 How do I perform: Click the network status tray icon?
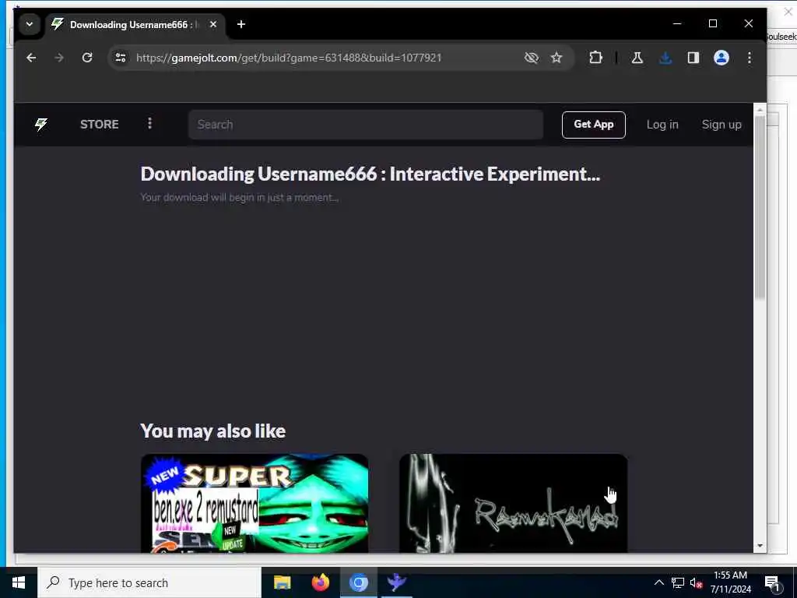click(678, 582)
